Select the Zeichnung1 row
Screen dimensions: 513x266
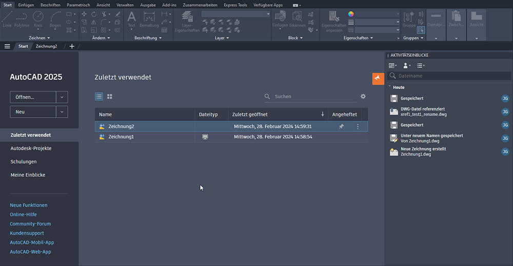click(231, 137)
